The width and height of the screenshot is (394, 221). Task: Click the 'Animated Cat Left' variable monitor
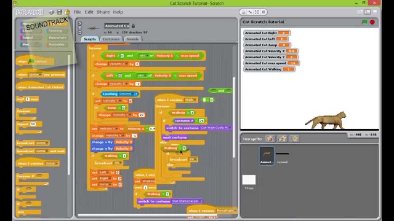click(266, 39)
